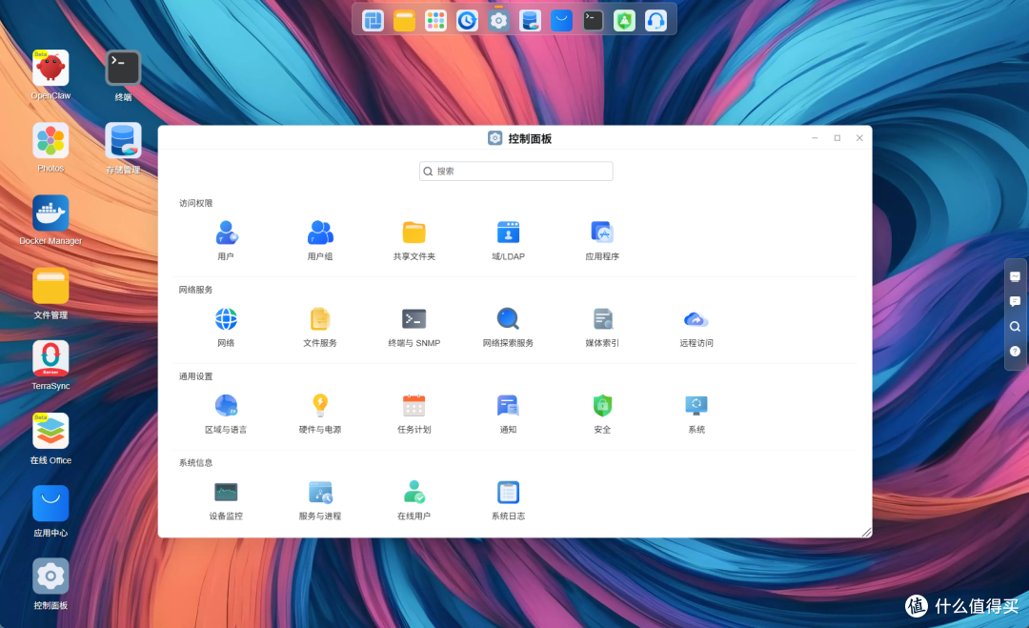1029x628 pixels.
Task: Open the headset support icon in dock
Action: [x=656, y=20]
